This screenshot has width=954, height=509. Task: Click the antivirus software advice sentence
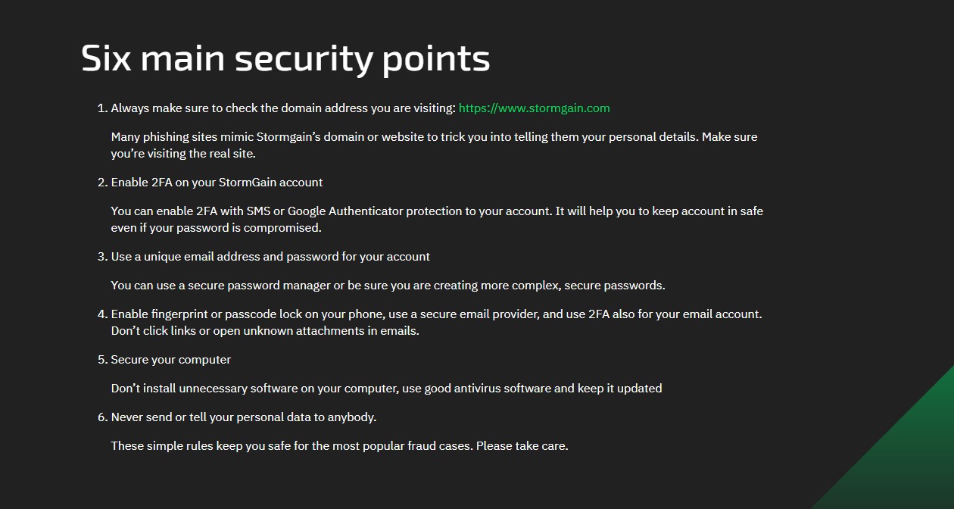386,389
